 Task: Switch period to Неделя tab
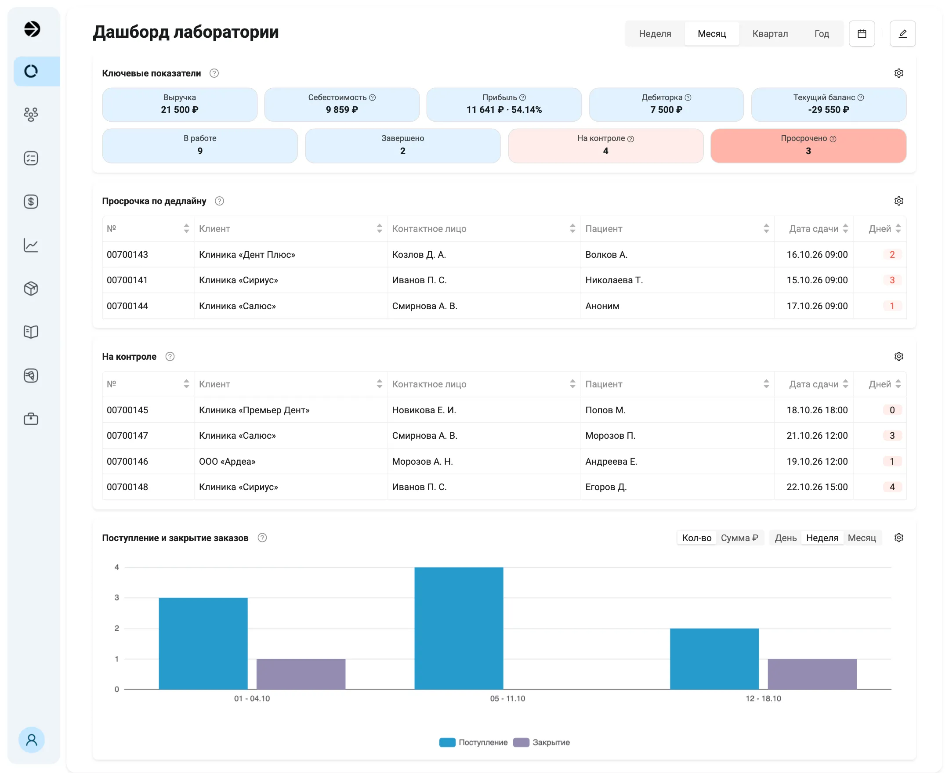tap(655, 34)
